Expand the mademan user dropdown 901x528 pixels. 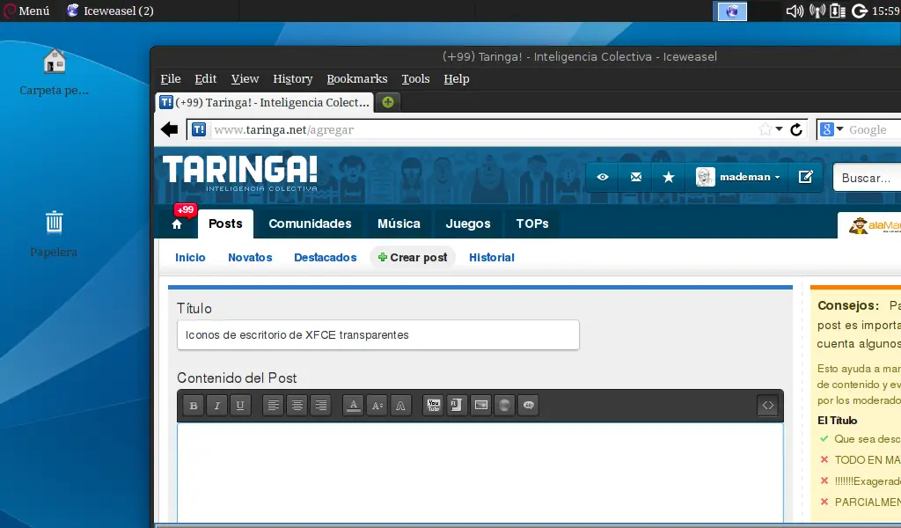point(738,177)
